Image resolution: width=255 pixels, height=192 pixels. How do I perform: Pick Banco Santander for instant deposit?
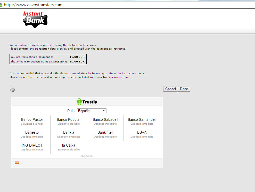[142, 122]
